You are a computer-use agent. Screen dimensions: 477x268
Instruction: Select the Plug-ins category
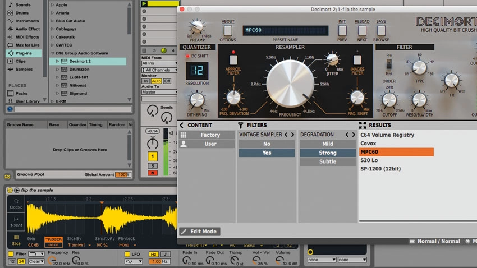coord(24,53)
